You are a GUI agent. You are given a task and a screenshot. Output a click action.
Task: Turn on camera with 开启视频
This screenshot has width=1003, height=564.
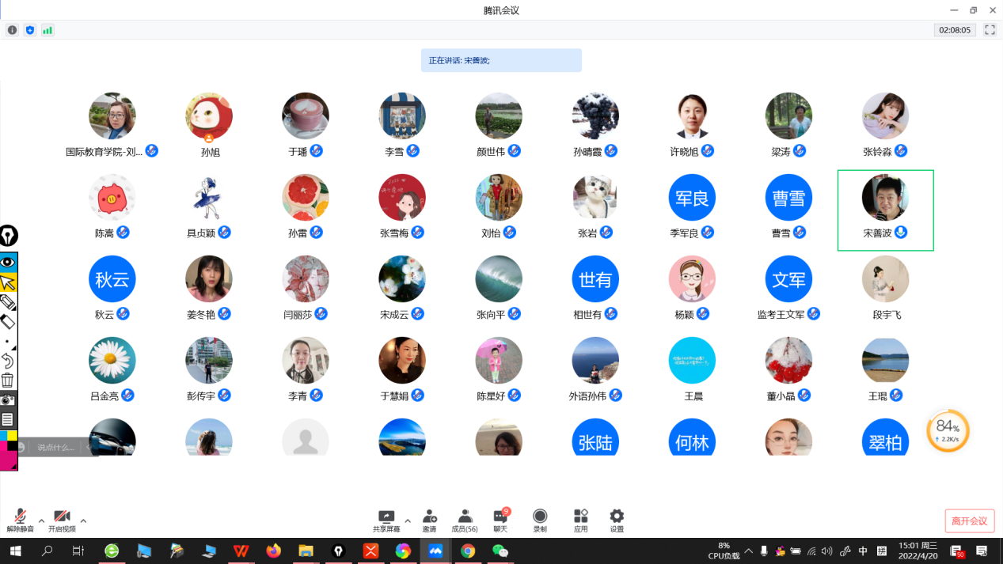tap(62, 520)
